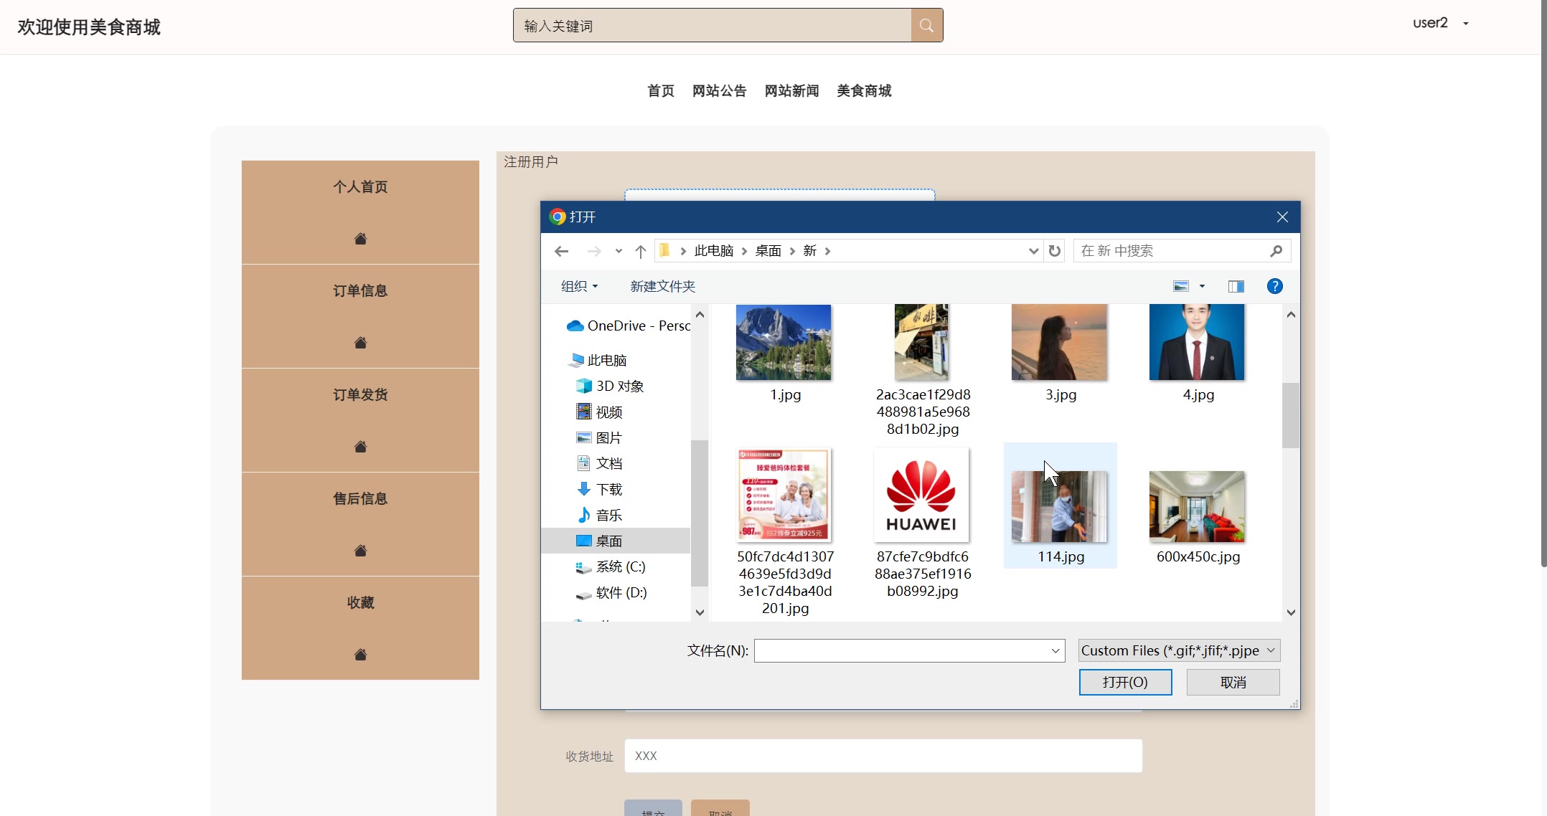Click the 收货地址 input field
Image resolution: width=1547 pixels, height=816 pixels.
point(883,756)
